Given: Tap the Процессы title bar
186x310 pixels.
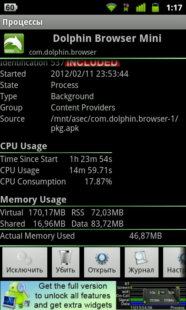Looking at the screenshot, I should point(93,22).
